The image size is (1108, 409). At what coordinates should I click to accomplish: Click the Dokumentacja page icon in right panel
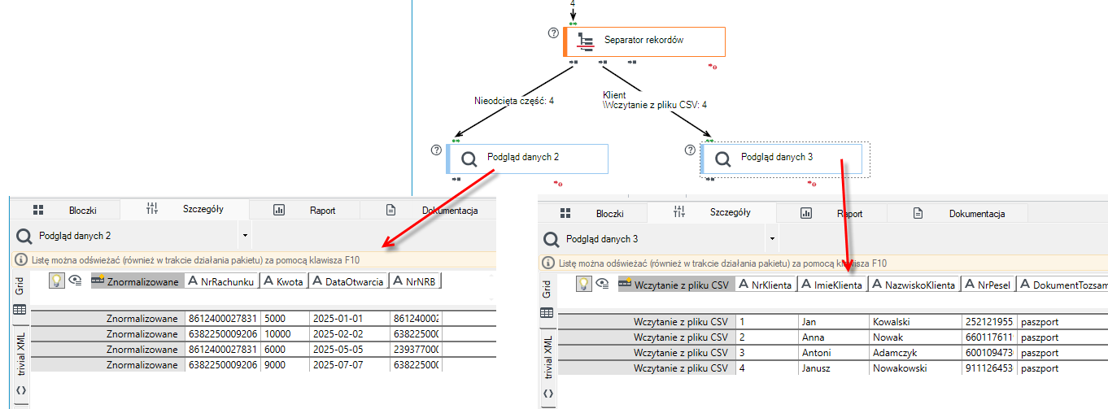pos(918,213)
